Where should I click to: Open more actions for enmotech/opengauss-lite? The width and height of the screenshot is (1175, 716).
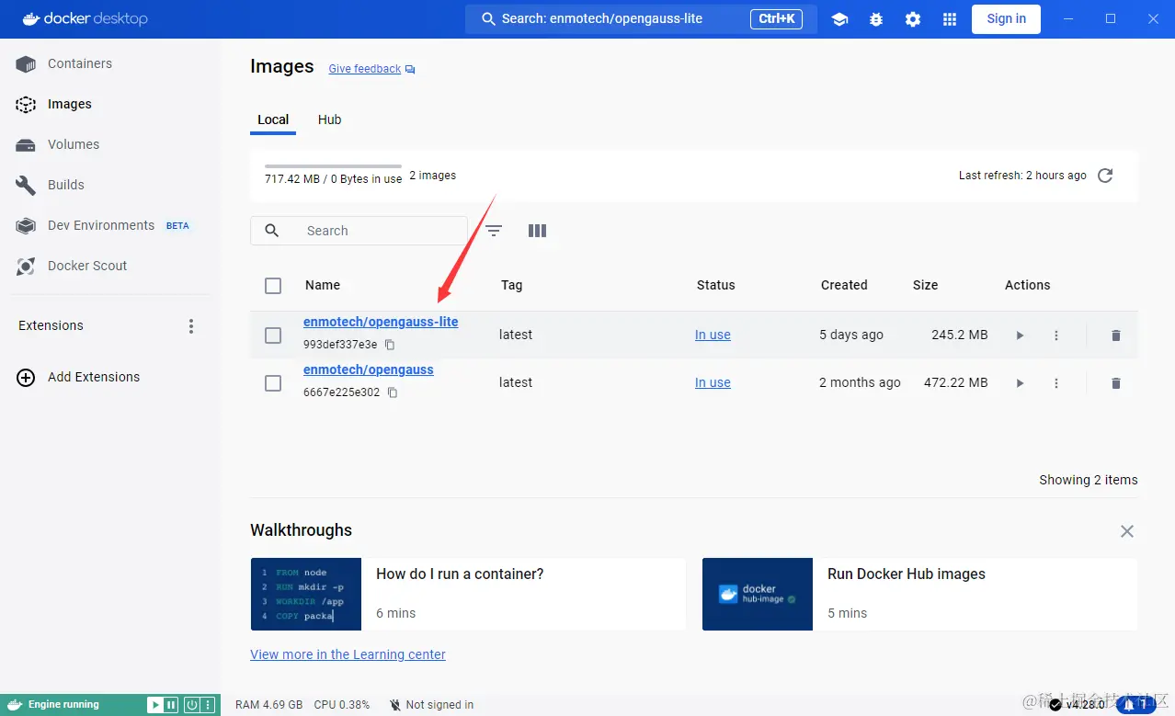1056,335
